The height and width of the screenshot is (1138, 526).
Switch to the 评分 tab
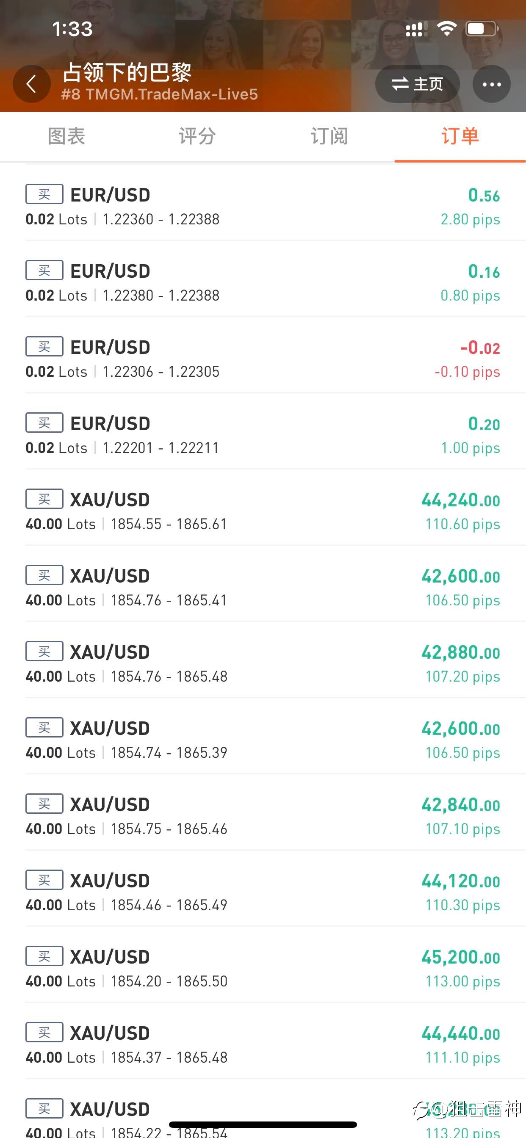coord(197,136)
